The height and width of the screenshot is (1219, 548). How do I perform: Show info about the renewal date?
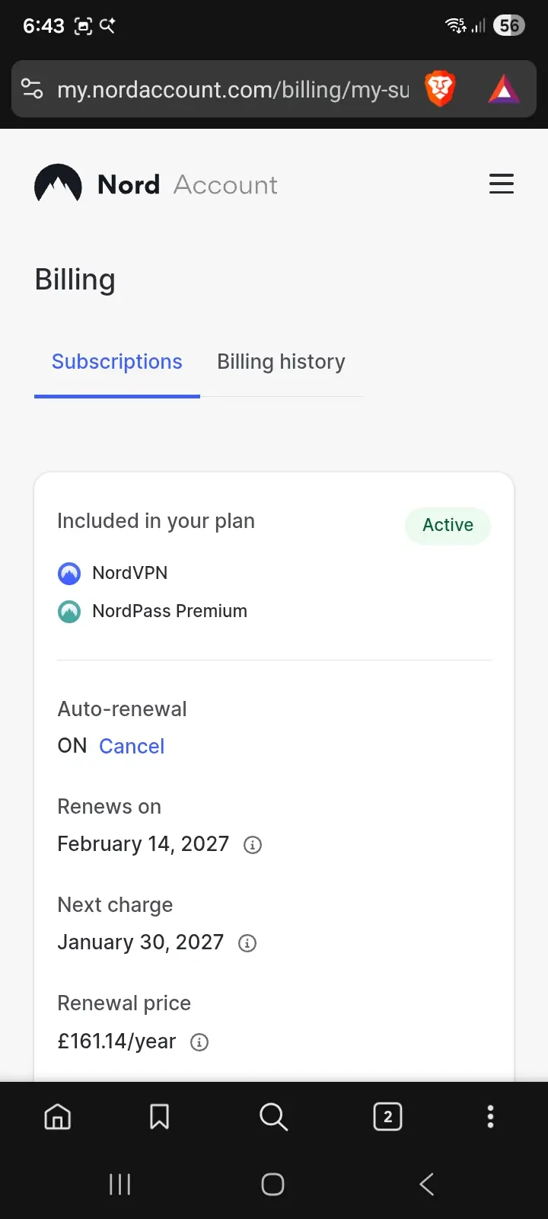[x=252, y=845]
